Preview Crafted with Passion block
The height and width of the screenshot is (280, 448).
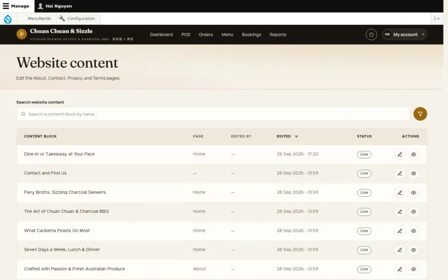point(413,269)
